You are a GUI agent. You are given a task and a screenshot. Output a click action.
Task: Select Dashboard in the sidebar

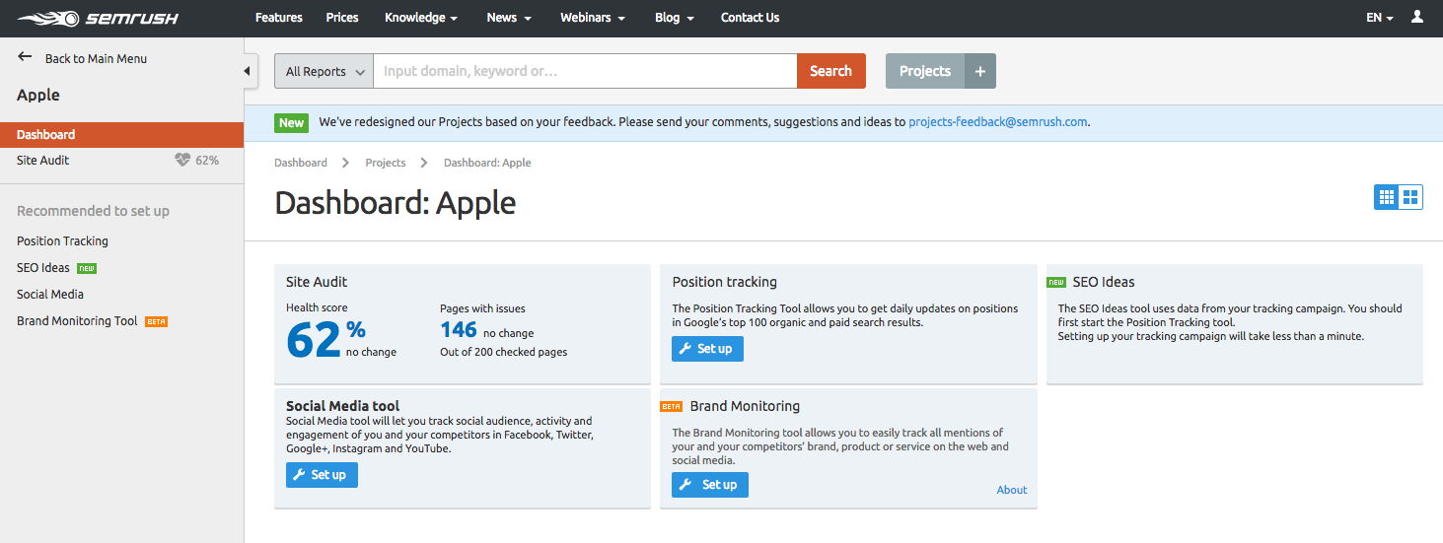tap(121, 134)
